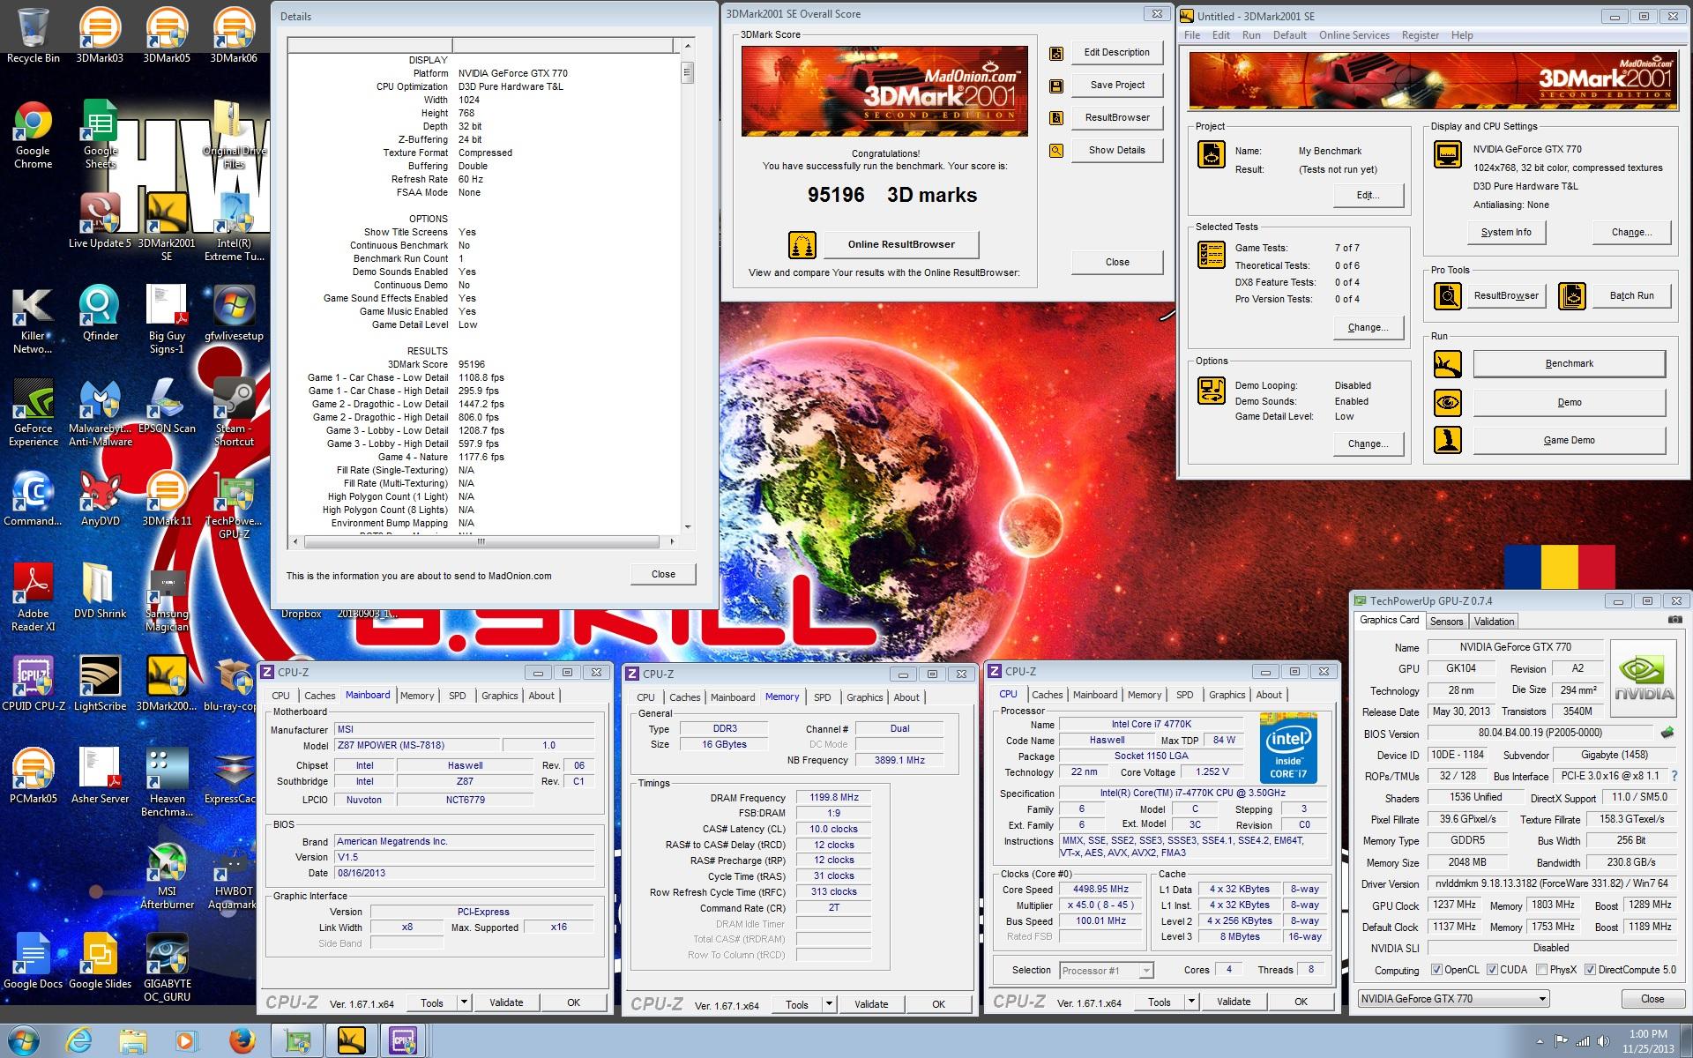Open the Online Services menu in 3DMark2001 SE
Viewport: 1693px width, 1058px height.
(1354, 35)
